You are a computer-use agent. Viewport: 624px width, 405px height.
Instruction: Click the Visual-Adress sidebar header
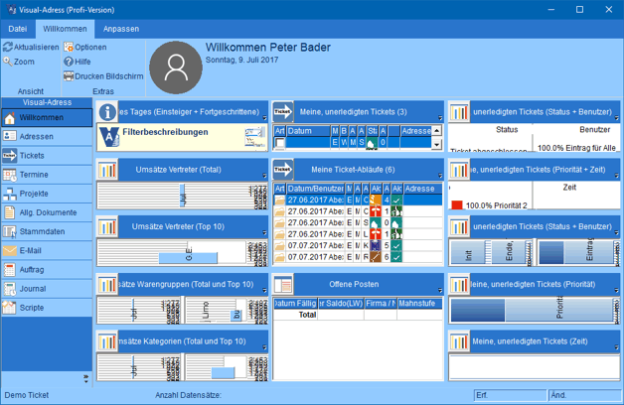click(x=47, y=102)
